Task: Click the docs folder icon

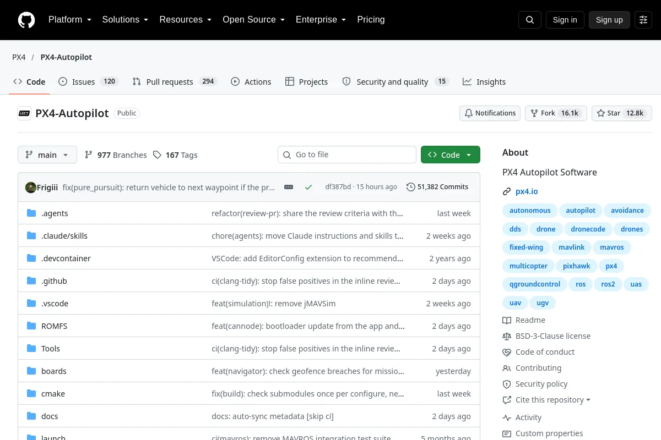Action: click(31, 416)
